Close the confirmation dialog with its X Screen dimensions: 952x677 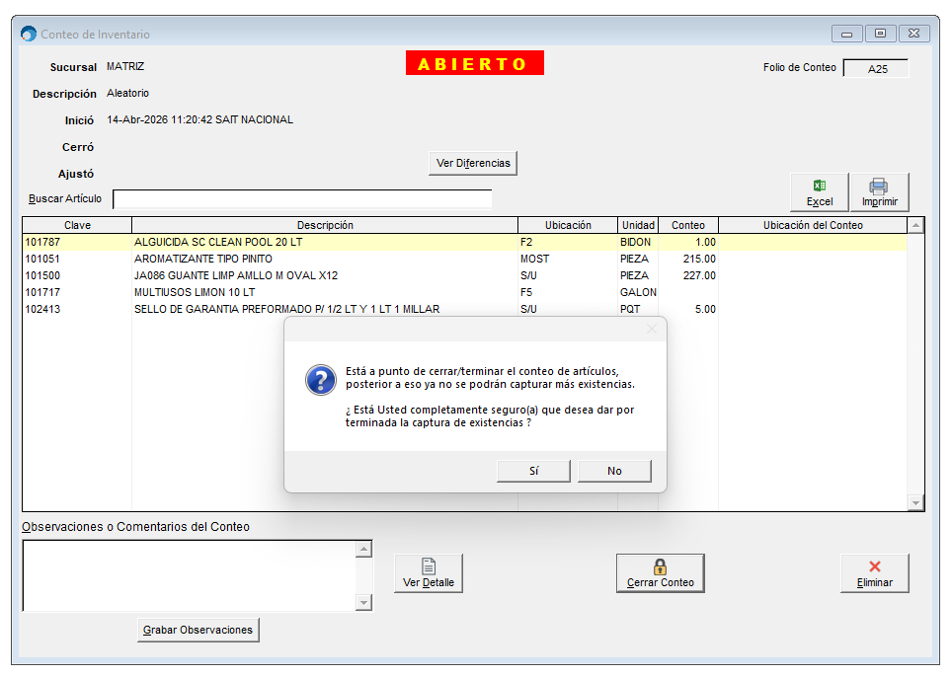tap(651, 330)
